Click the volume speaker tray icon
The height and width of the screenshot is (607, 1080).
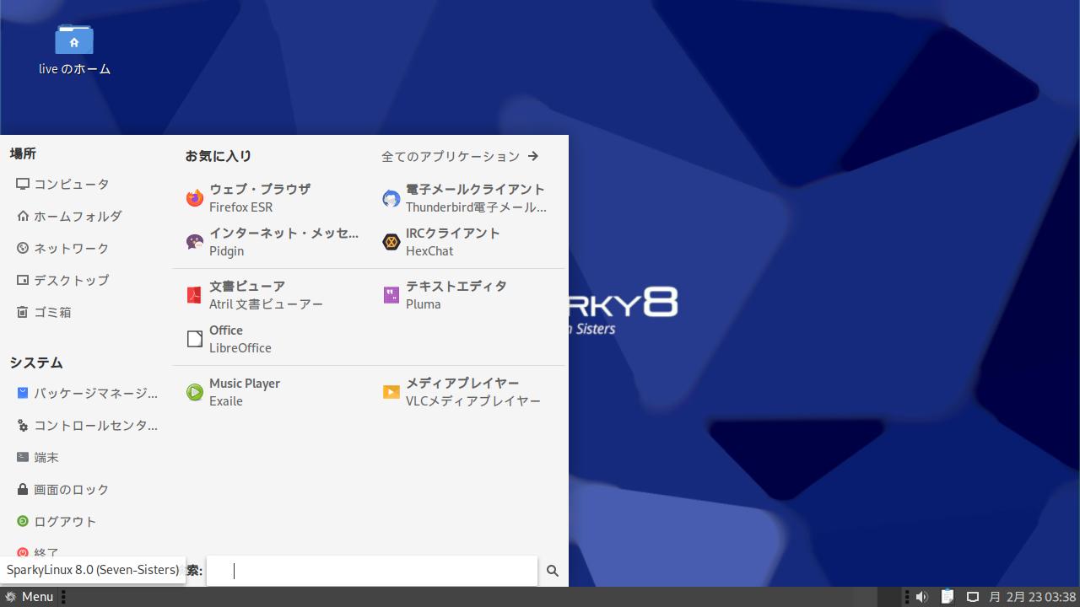coord(921,597)
